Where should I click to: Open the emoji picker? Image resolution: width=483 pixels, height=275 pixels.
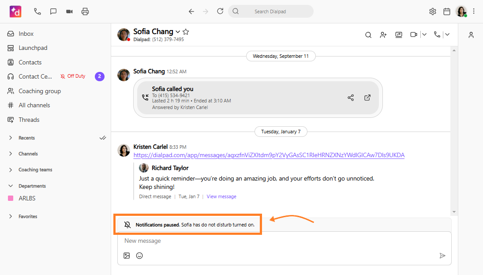click(139, 256)
